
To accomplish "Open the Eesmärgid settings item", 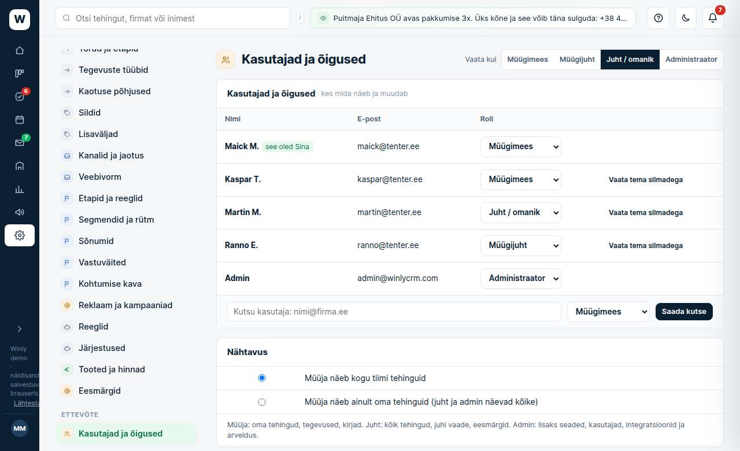I will [126, 391].
